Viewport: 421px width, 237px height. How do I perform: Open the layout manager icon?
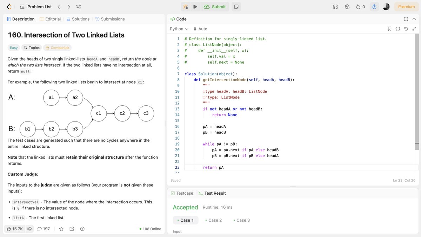(335, 7)
